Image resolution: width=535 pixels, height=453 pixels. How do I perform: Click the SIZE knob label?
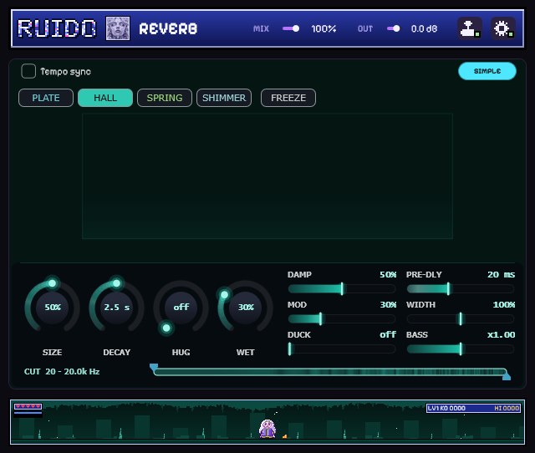(x=52, y=353)
